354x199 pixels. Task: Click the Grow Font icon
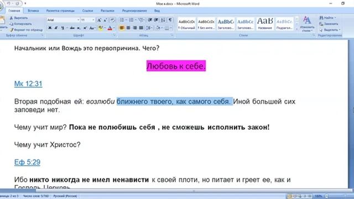pos(99,20)
